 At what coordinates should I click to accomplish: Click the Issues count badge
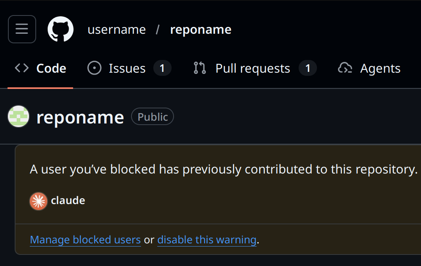[x=162, y=68]
